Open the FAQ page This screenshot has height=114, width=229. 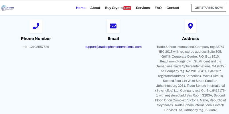click(158, 8)
